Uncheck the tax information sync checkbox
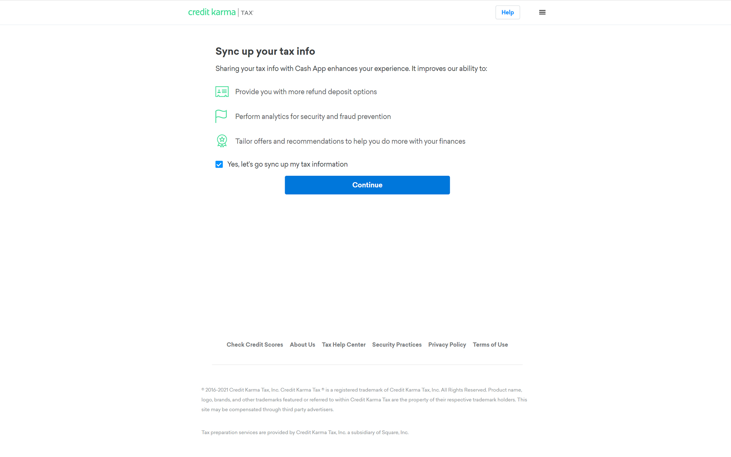The image size is (731, 457). (x=219, y=164)
